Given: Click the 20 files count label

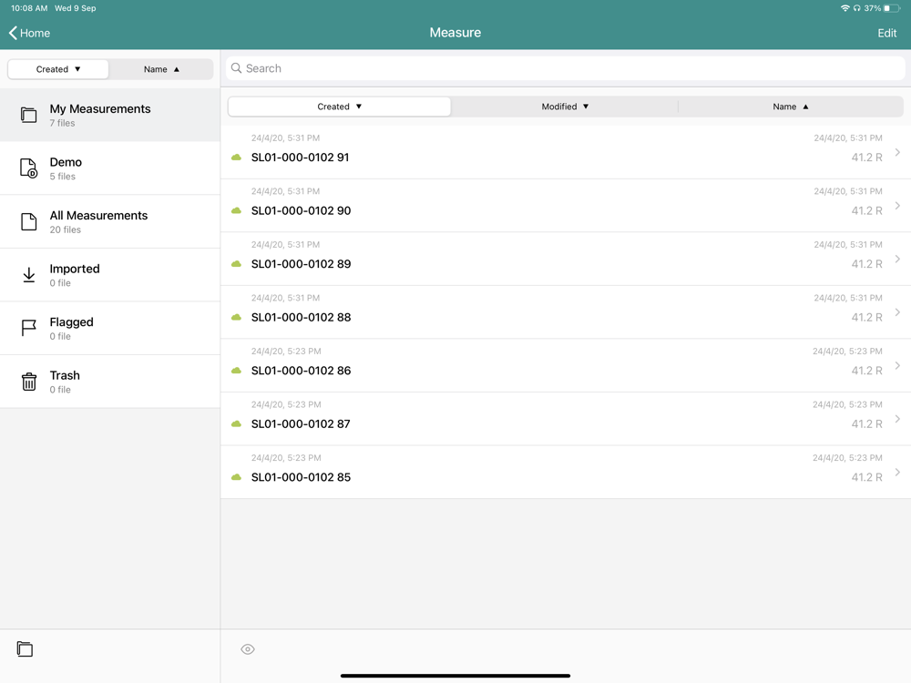Looking at the screenshot, I should [x=65, y=230].
